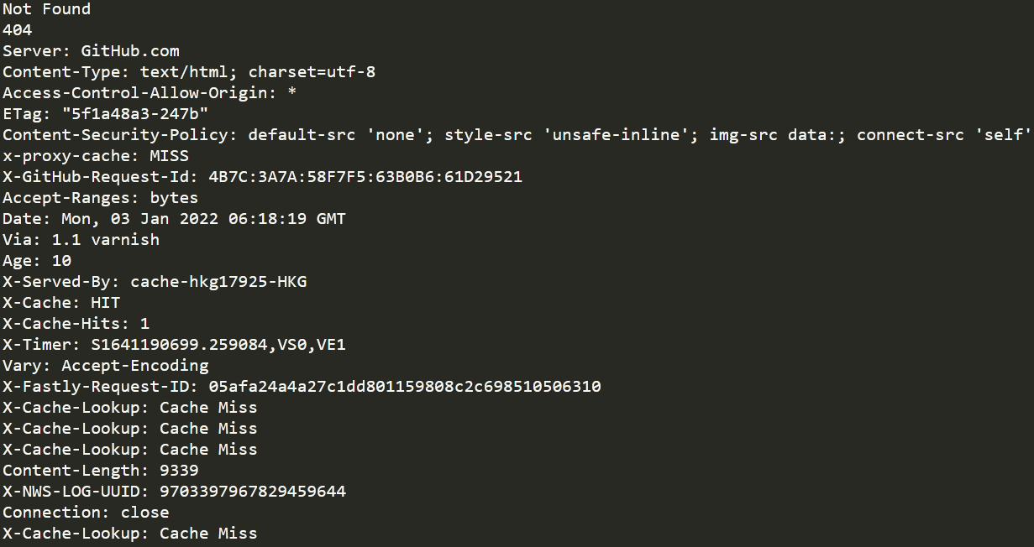Click the Via: 1.1 varnish line
Image resolution: width=1034 pixels, height=547 pixels.
pos(81,240)
